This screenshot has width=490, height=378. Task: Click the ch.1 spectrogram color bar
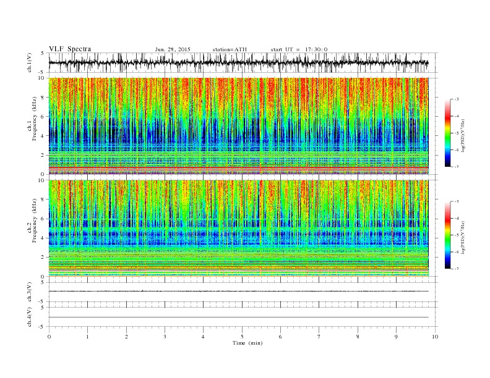447,133
